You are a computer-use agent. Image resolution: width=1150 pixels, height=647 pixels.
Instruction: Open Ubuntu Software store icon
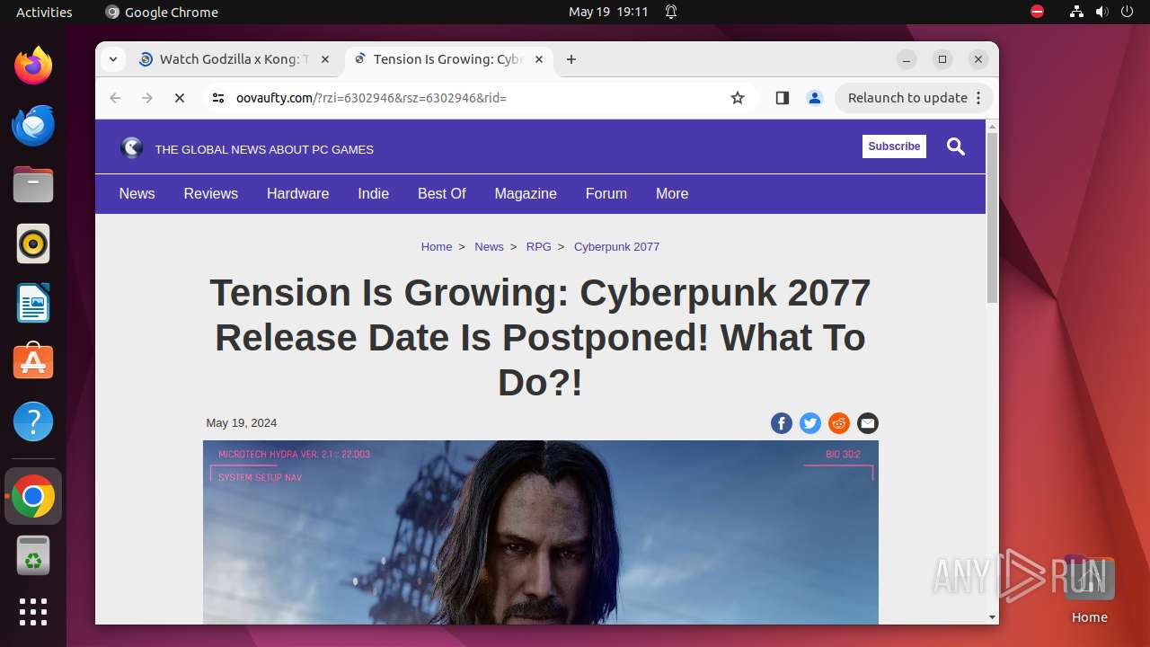coord(33,362)
